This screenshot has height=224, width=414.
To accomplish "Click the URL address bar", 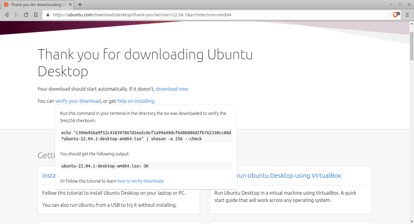I will [x=212, y=15].
